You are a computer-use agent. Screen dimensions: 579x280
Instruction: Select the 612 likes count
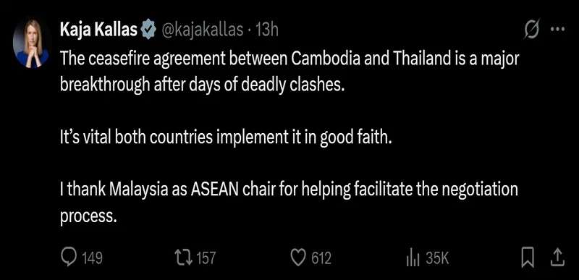click(321, 258)
